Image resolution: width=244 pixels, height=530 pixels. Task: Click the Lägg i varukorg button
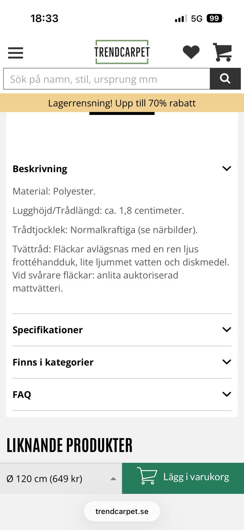point(183,478)
